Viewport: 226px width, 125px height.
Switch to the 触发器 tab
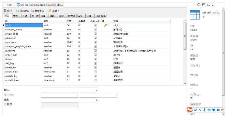[x=72, y=16]
